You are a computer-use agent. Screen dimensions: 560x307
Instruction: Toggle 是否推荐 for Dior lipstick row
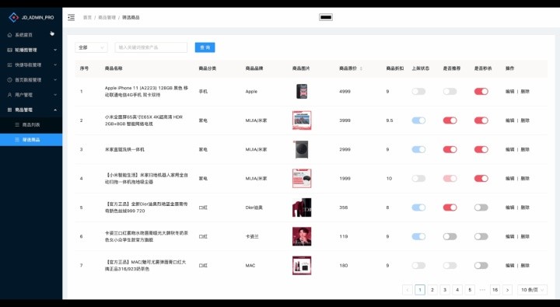point(450,208)
